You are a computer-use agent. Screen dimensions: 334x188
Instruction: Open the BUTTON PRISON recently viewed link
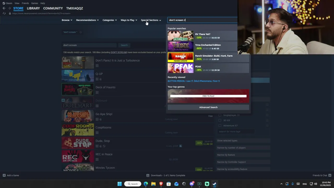coord(176,81)
